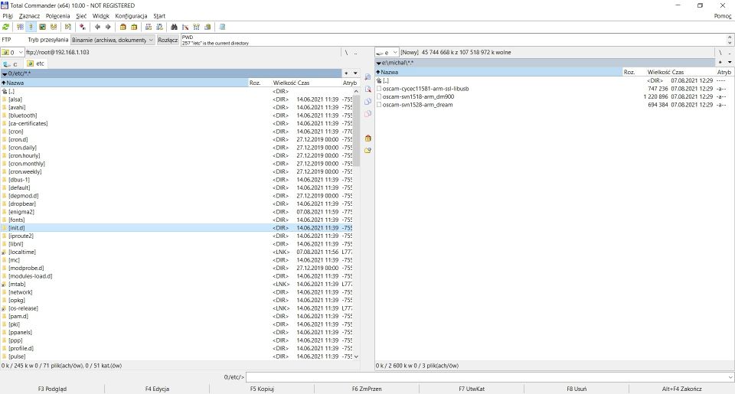Go back using the left arrow icon

pos(97,27)
